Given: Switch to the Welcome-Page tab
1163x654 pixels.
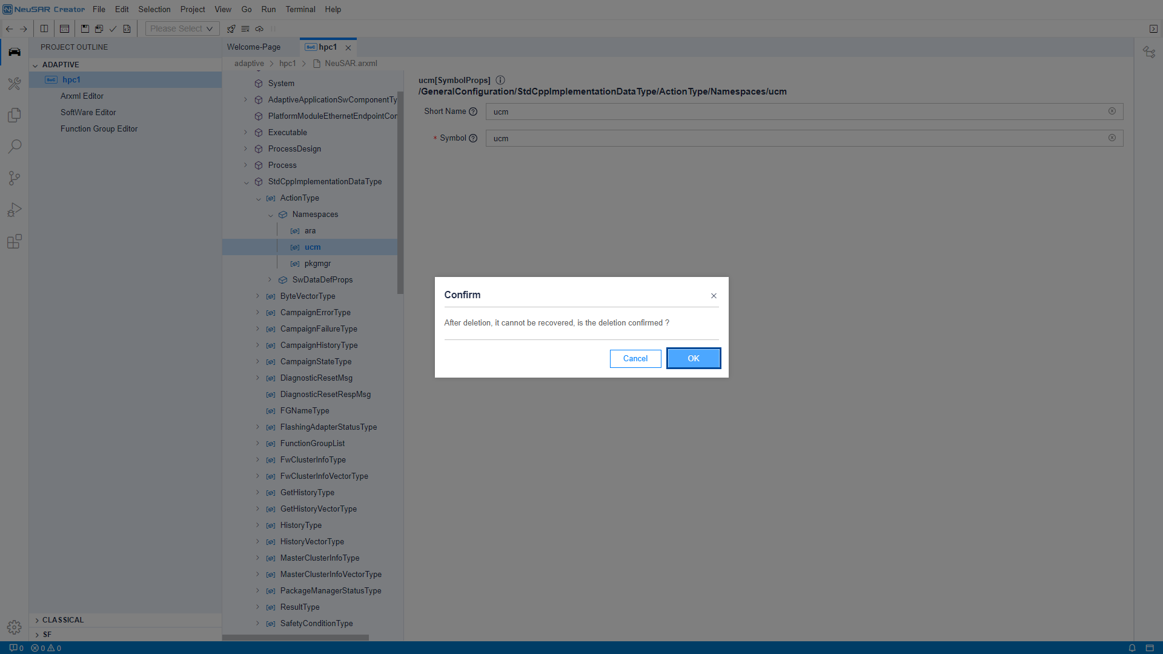Looking at the screenshot, I should [254, 47].
